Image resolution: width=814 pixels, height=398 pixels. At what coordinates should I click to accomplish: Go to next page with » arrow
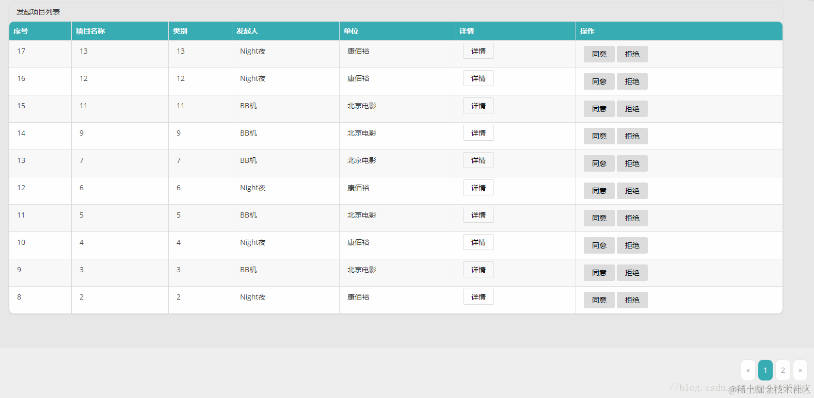[x=801, y=370]
